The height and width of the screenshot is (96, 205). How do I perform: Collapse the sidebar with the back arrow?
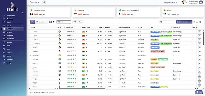[x=23, y=13]
